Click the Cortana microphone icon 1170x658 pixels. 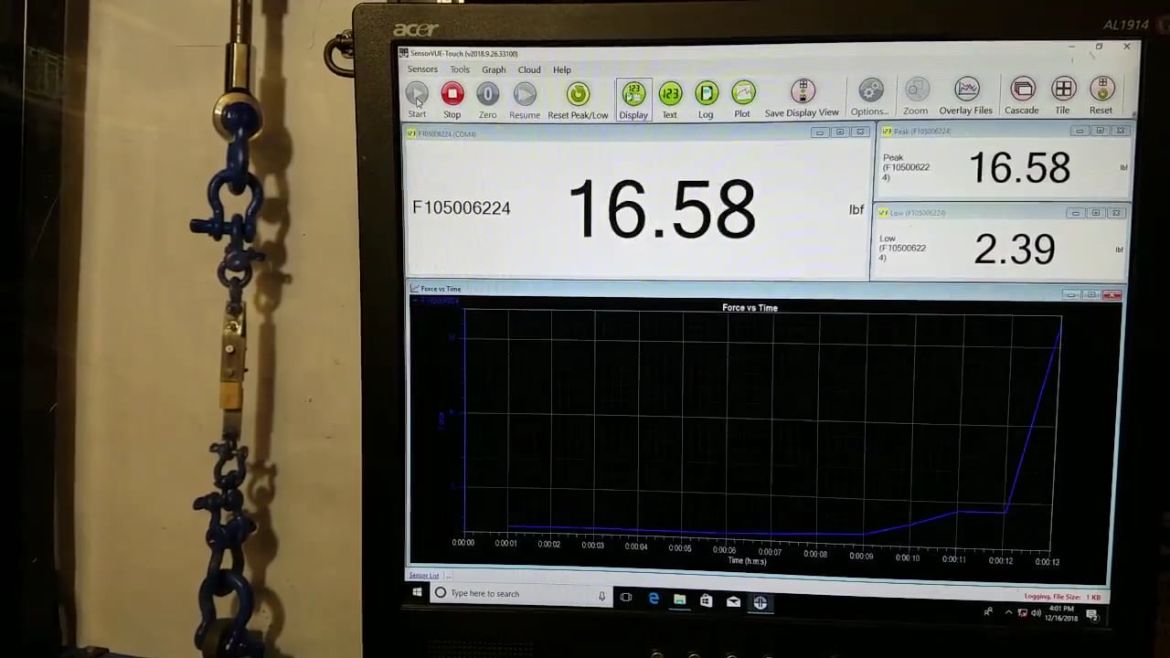601,596
